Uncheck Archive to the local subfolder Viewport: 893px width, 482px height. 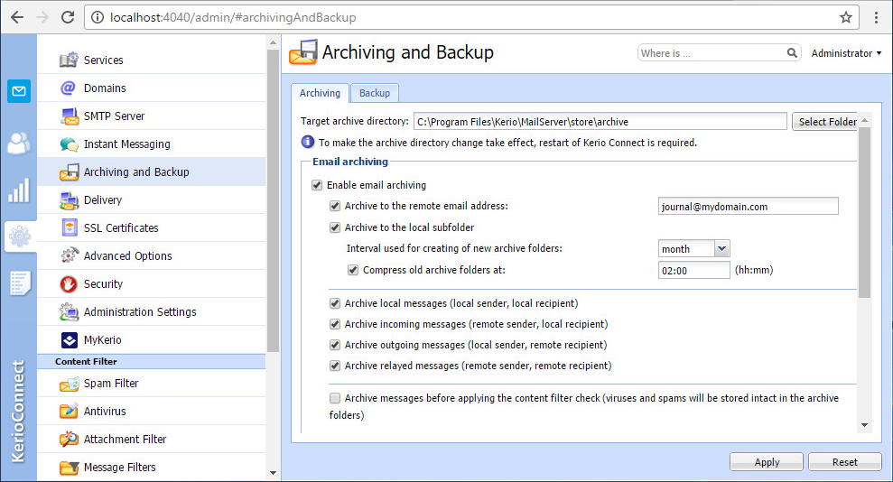click(335, 227)
